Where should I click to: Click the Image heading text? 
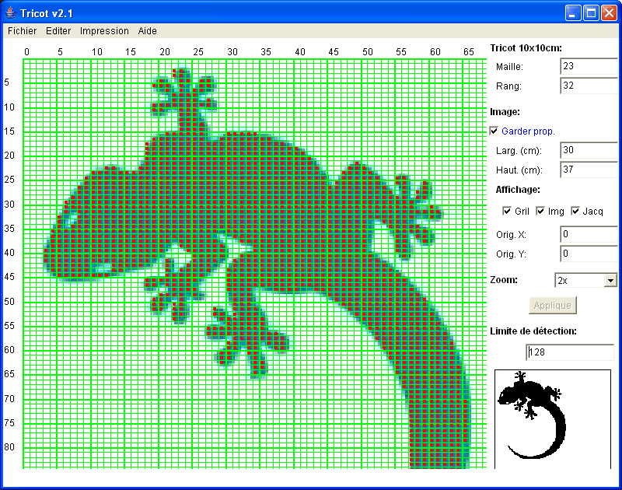click(505, 112)
